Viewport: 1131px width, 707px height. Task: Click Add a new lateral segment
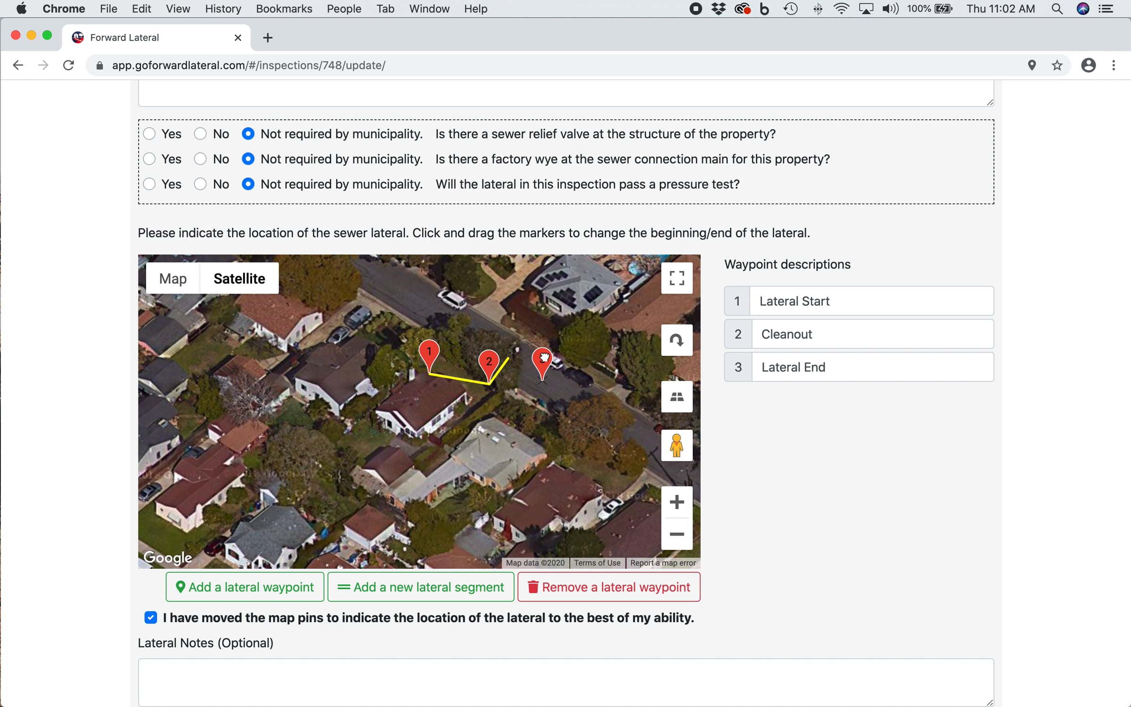[x=421, y=587]
